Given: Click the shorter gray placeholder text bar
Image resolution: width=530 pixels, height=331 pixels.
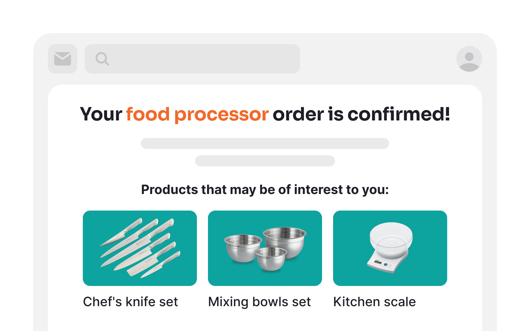Looking at the screenshot, I should (x=265, y=161).
